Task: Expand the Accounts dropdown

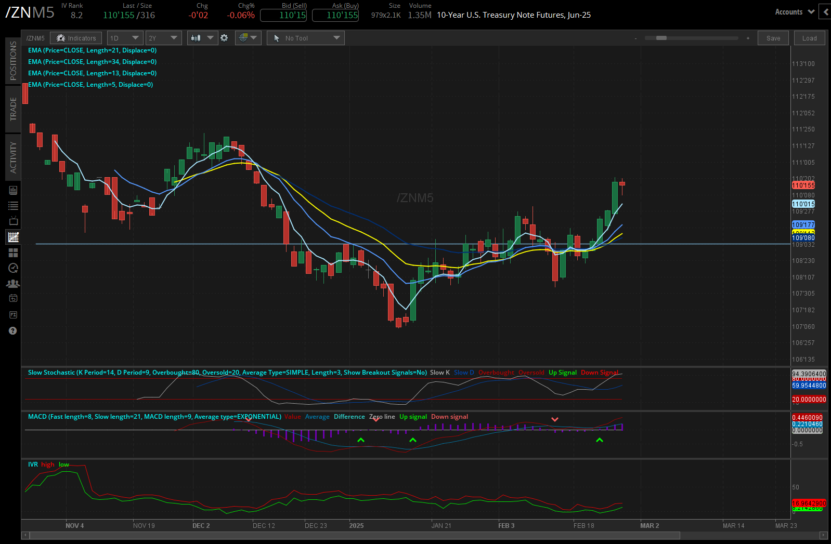Action: (x=795, y=12)
